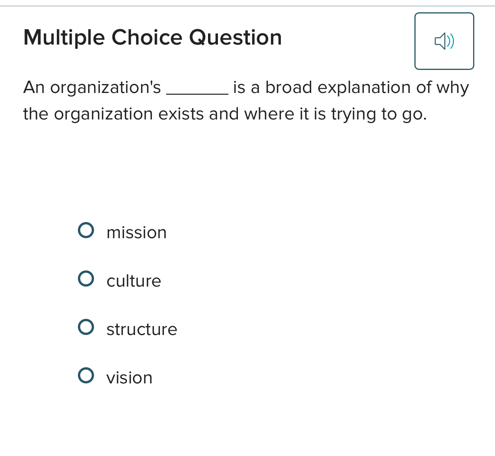Click the word 'Question' in the heading
This screenshot has height=456, width=495.
pos(235,38)
